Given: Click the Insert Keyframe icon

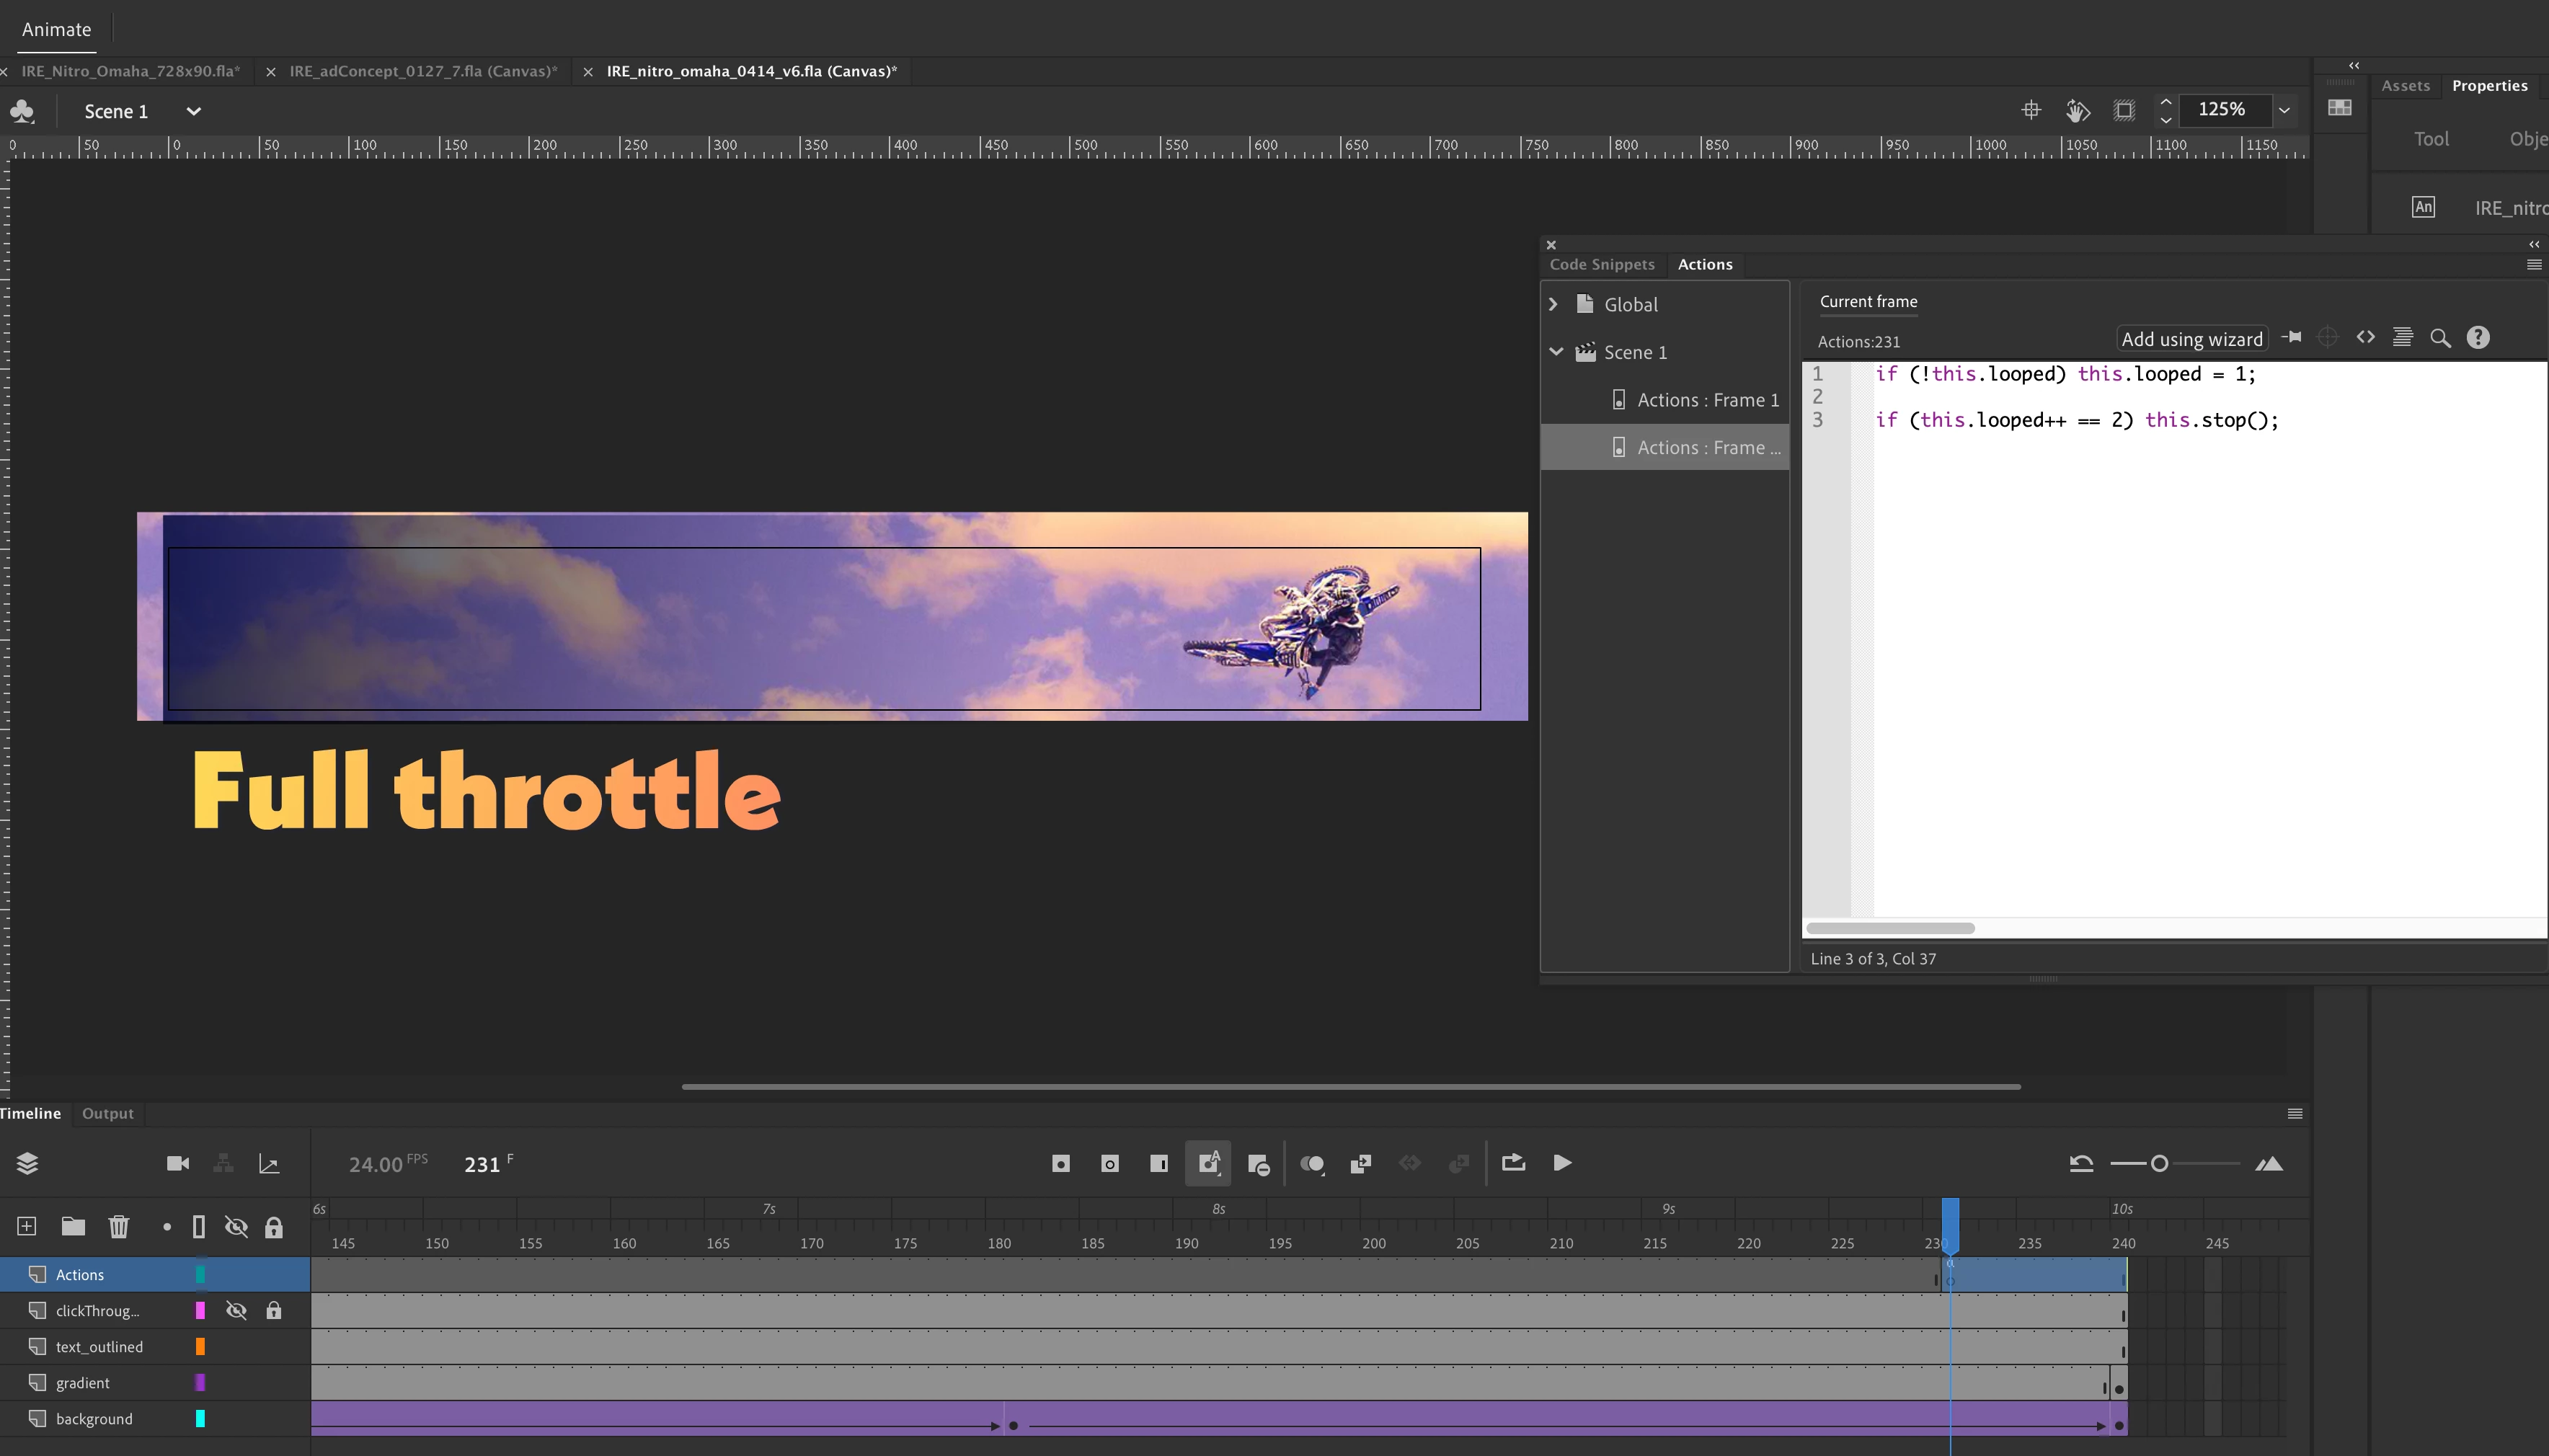Looking at the screenshot, I should coord(1061,1163).
